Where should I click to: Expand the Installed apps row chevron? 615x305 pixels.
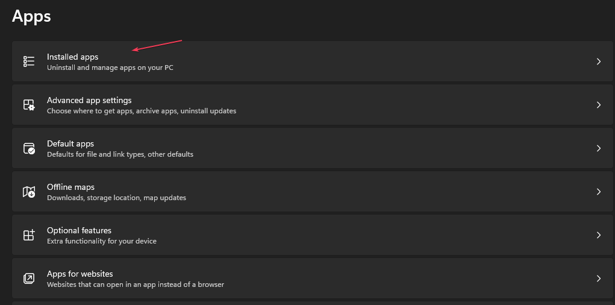coord(599,61)
